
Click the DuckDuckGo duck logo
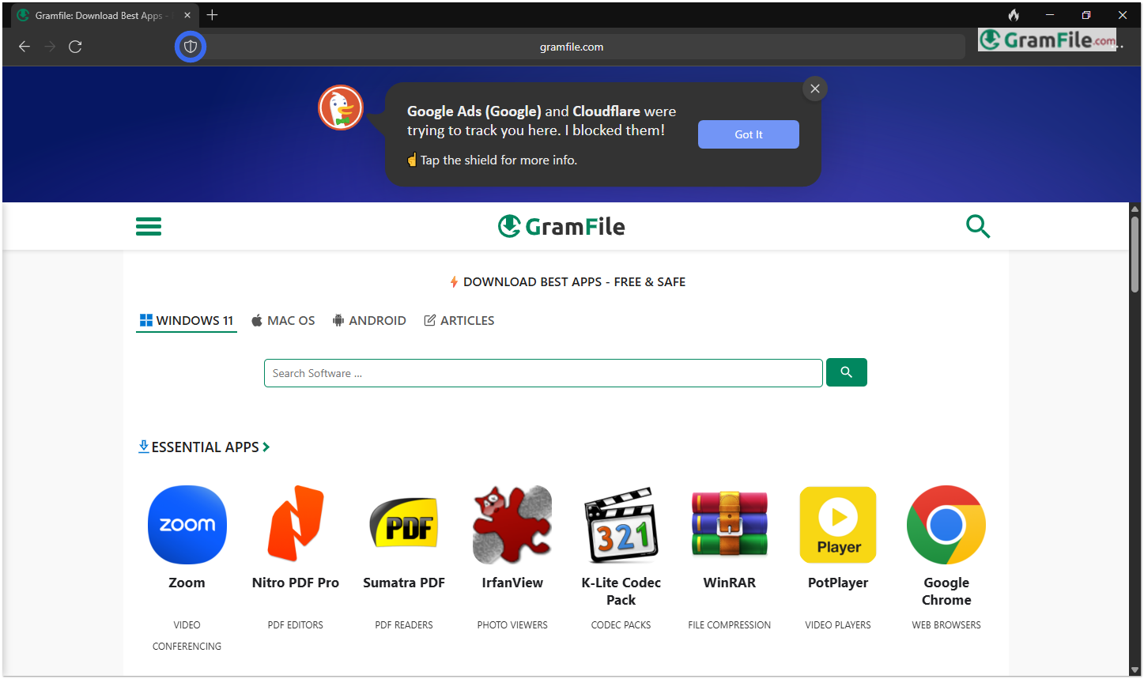(x=341, y=108)
